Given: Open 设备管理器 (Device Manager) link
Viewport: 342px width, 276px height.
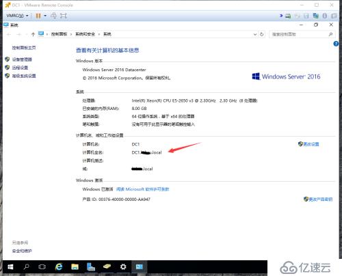Looking at the screenshot, I should point(22,59).
